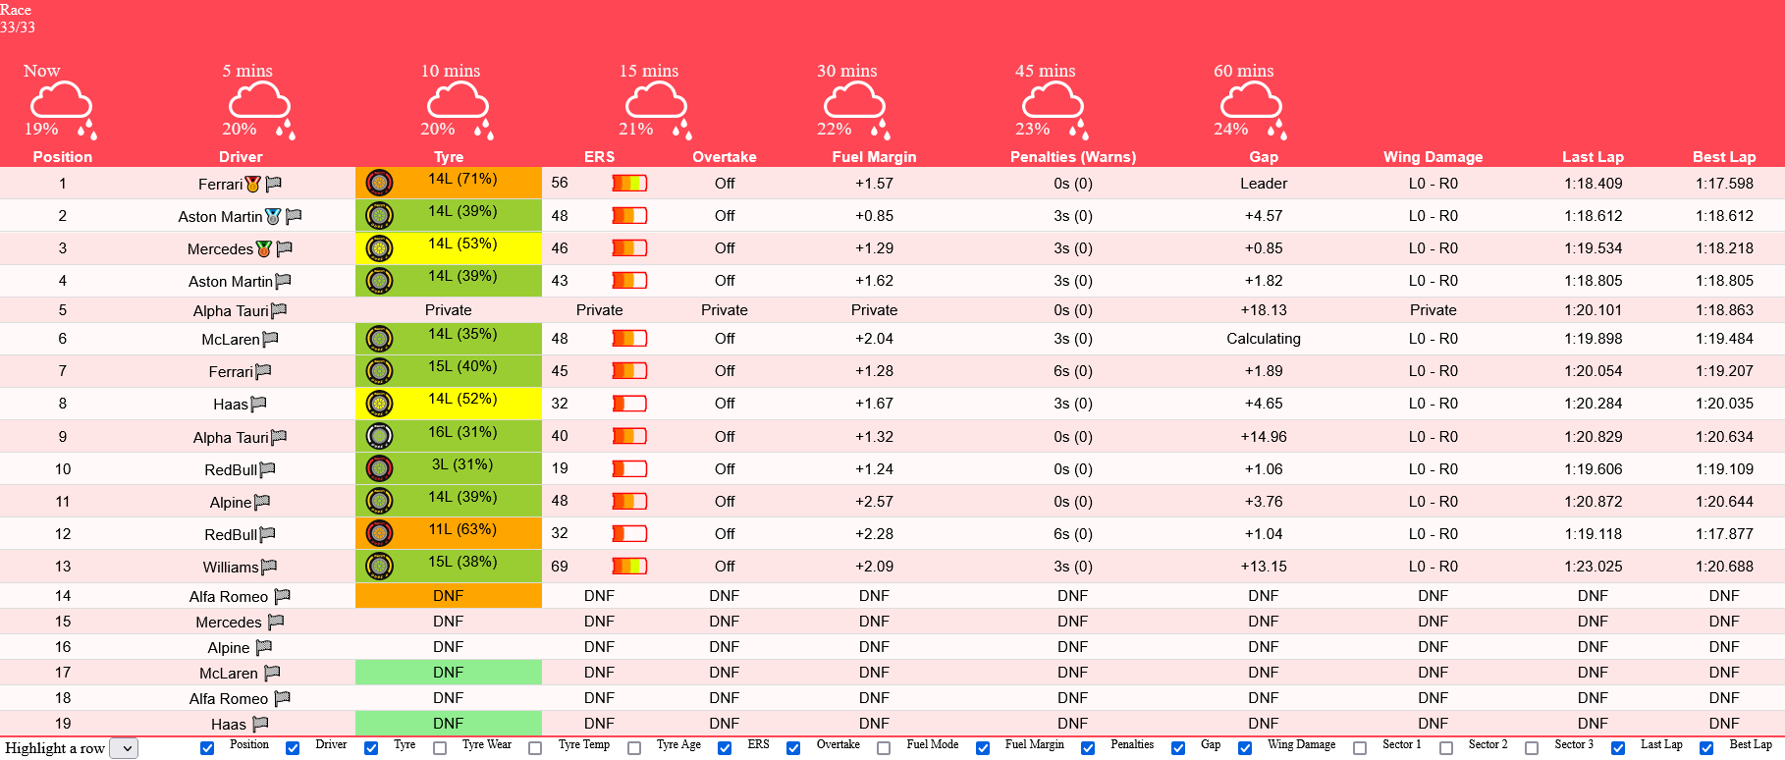Open the 'Highlight a row' dropdown
Screen dimensions: 1785x760
tap(124, 748)
